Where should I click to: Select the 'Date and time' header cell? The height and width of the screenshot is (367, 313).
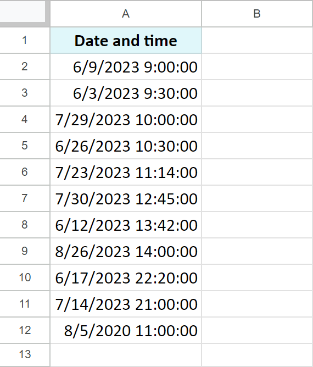click(126, 40)
